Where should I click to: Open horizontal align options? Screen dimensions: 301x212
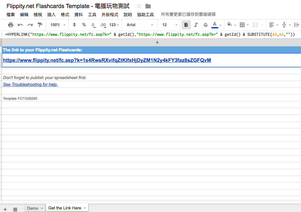[272, 25]
